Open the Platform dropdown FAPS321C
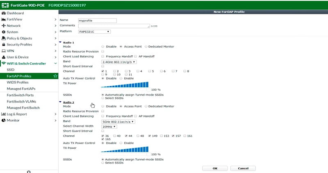328x173 pixels. [x=94, y=32]
